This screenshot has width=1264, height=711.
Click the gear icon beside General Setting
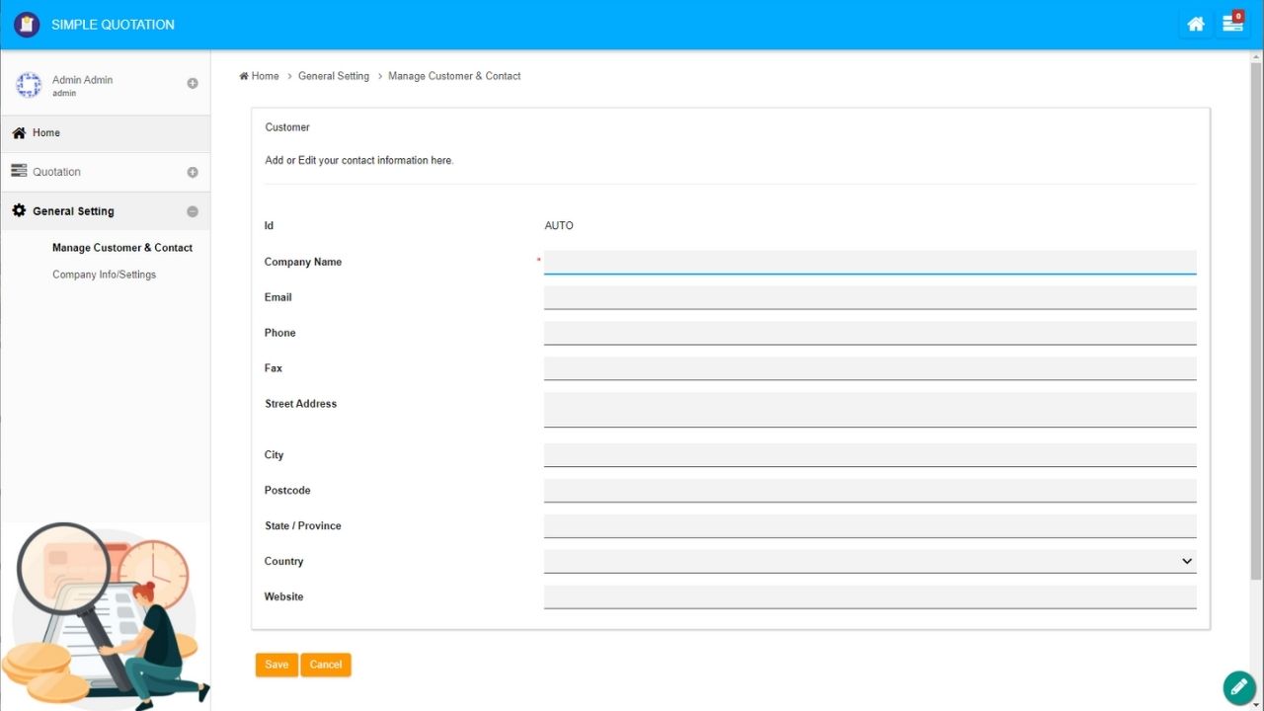coord(19,210)
